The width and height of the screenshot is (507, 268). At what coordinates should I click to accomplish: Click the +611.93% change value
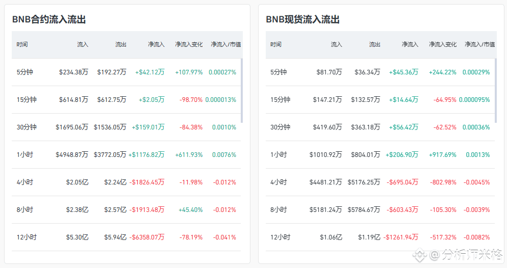pyautogui.click(x=189, y=155)
